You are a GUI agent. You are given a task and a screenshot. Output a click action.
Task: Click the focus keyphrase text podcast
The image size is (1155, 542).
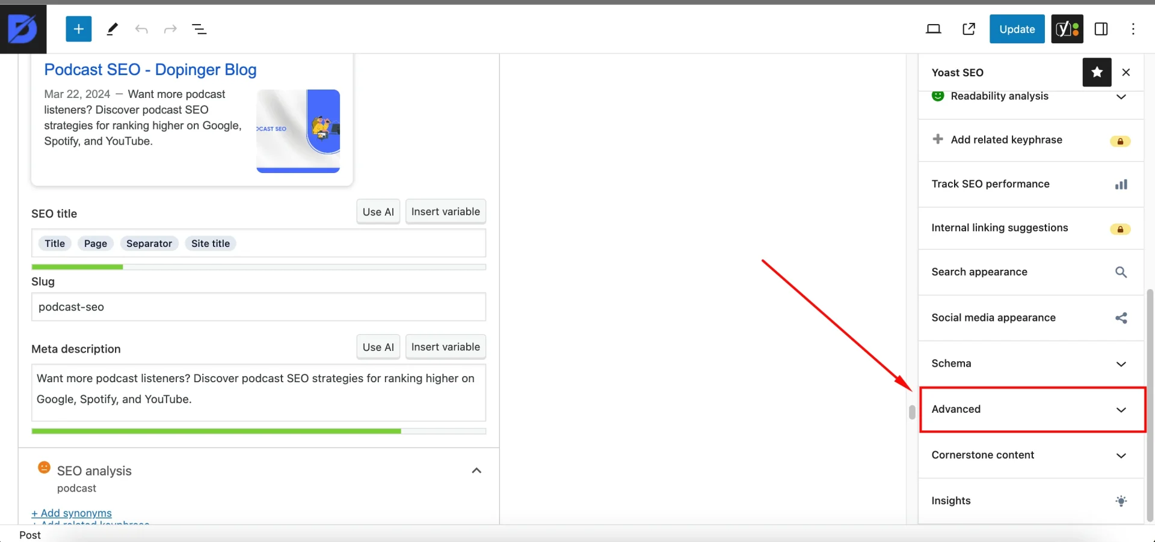click(76, 489)
